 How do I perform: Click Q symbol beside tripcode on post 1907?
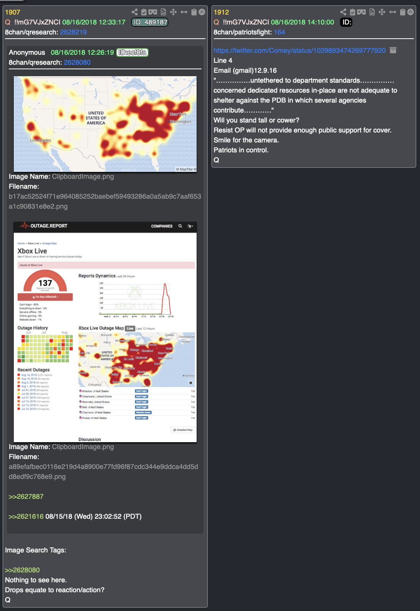[8, 22]
